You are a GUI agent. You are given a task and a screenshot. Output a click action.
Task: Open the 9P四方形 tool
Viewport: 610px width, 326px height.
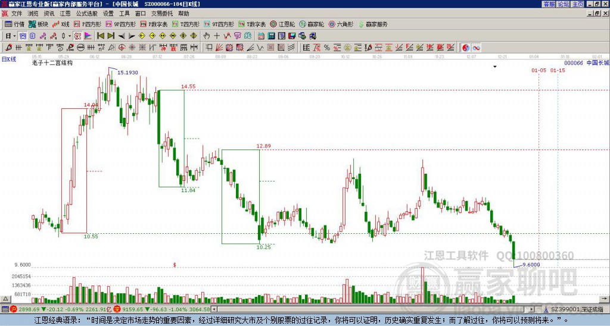pos(120,24)
